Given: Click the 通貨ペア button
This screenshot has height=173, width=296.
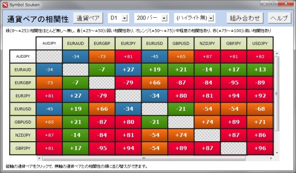Looking at the screenshot, I should [88, 18].
